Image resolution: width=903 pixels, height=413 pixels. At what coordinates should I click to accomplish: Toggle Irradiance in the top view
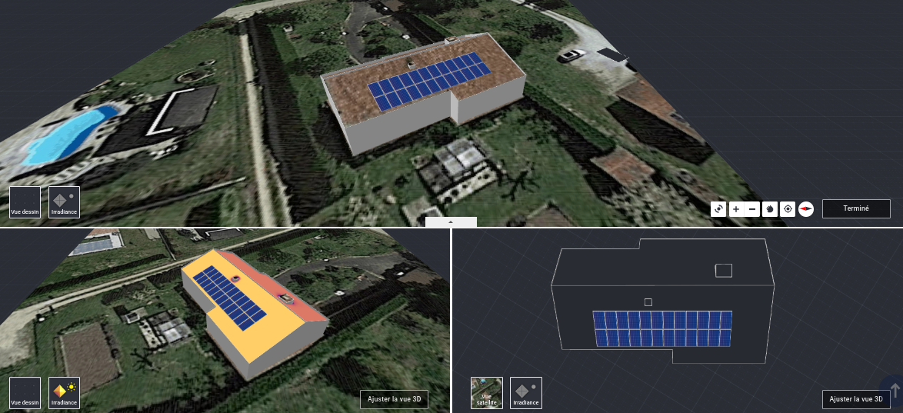pyautogui.click(x=65, y=202)
